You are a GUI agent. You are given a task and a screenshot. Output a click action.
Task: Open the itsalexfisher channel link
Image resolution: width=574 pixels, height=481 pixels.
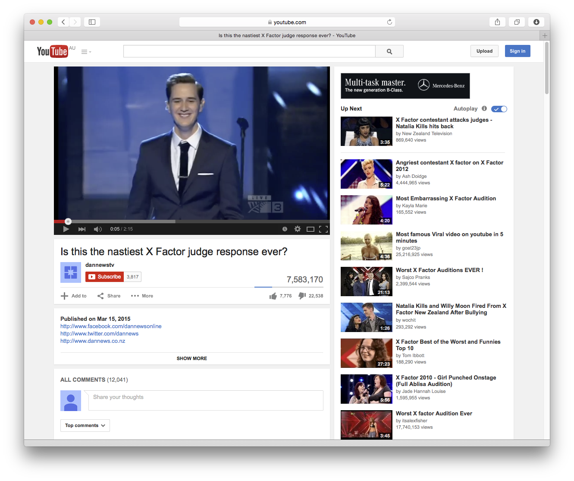(x=414, y=421)
